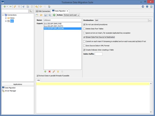The height and width of the screenshot is (116, 155).
Task: Click the green minus remove icon
Action: 11,7
